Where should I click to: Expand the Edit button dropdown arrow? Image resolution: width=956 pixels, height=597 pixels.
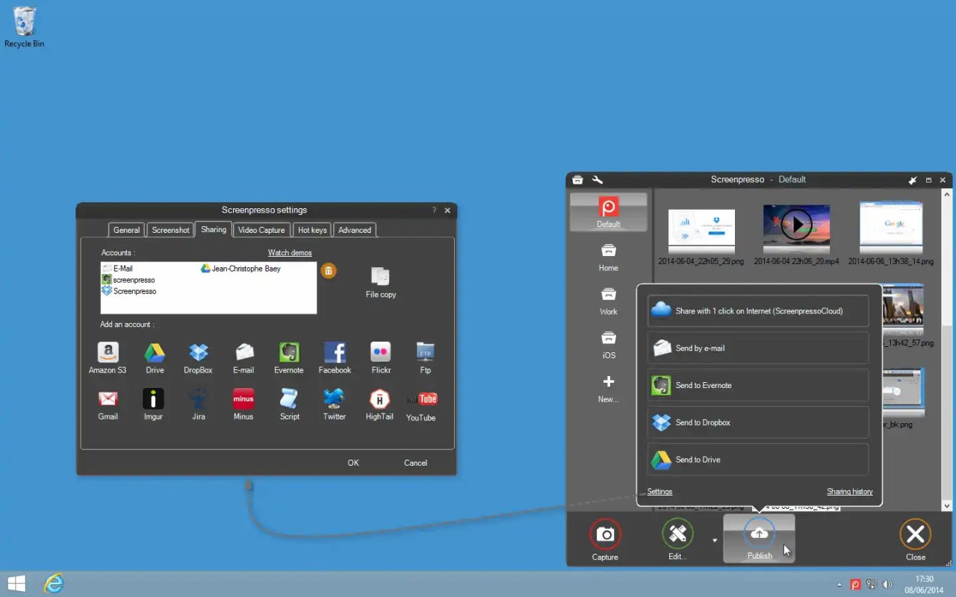pos(714,539)
